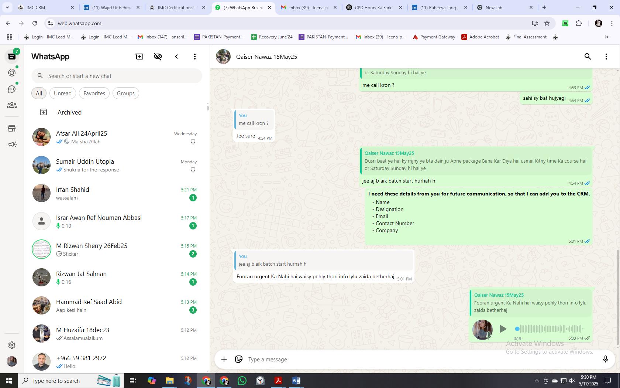Select the All chat filter
This screenshot has height=388, width=620.
39,93
